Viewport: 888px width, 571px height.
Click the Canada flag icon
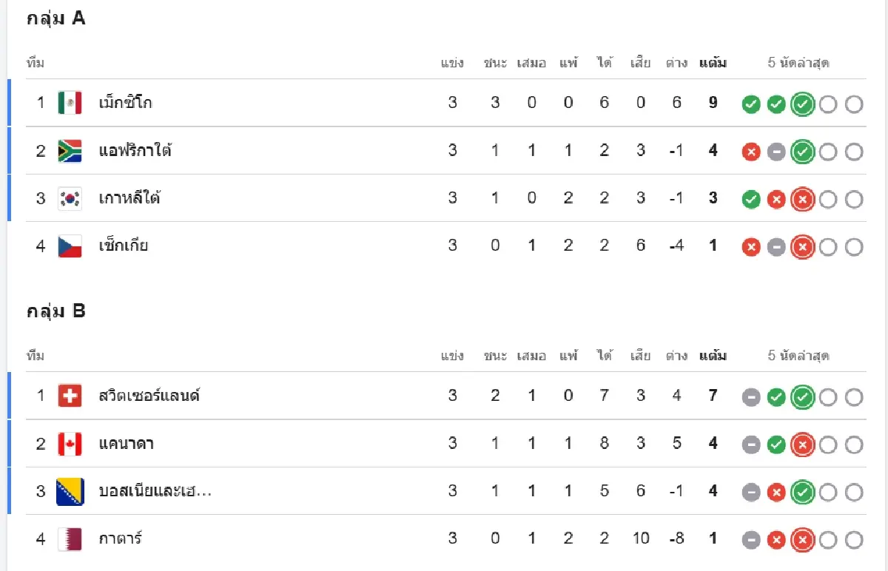pos(70,444)
